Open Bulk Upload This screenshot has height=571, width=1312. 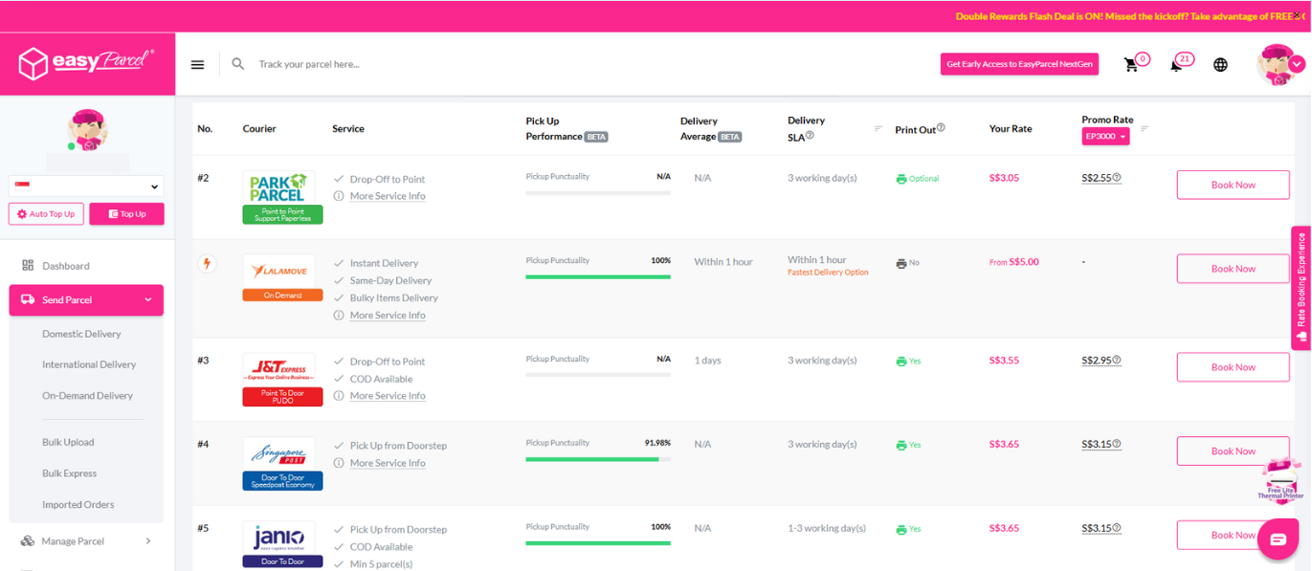(68, 443)
